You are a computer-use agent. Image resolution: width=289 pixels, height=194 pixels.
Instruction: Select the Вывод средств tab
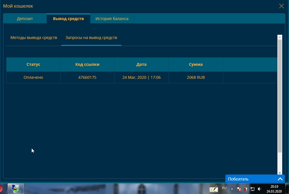[x=68, y=19]
